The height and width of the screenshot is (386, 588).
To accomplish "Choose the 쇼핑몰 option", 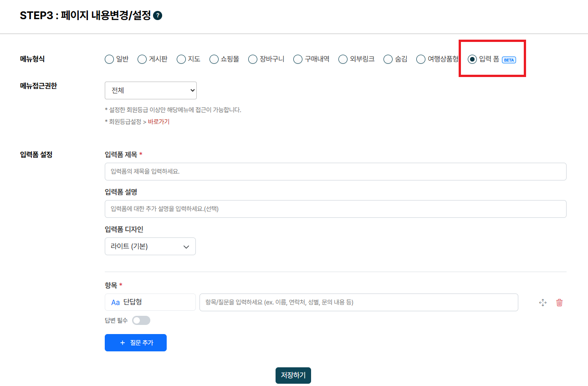I will click(213, 59).
